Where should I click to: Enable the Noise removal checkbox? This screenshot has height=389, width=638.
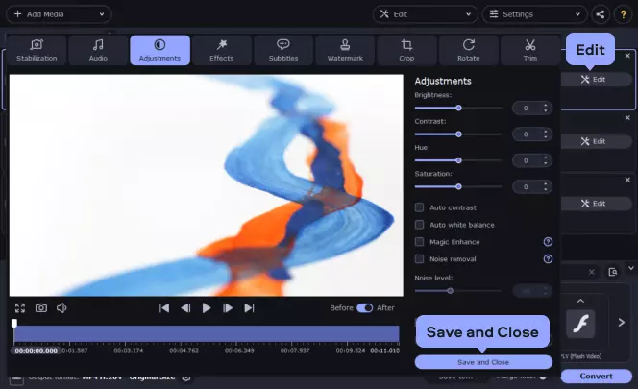[x=419, y=258]
